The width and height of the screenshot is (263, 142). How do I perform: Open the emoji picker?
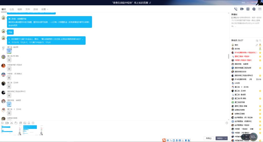(x=3, y=123)
